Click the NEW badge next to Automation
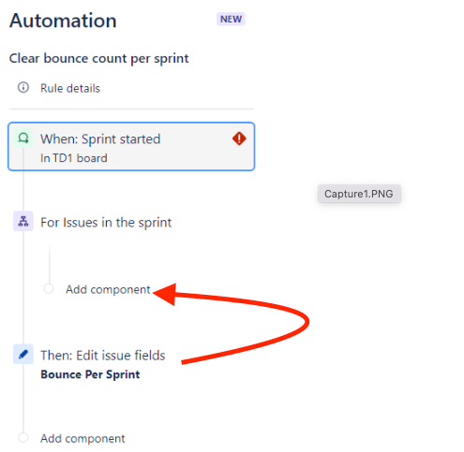 point(231,19)
